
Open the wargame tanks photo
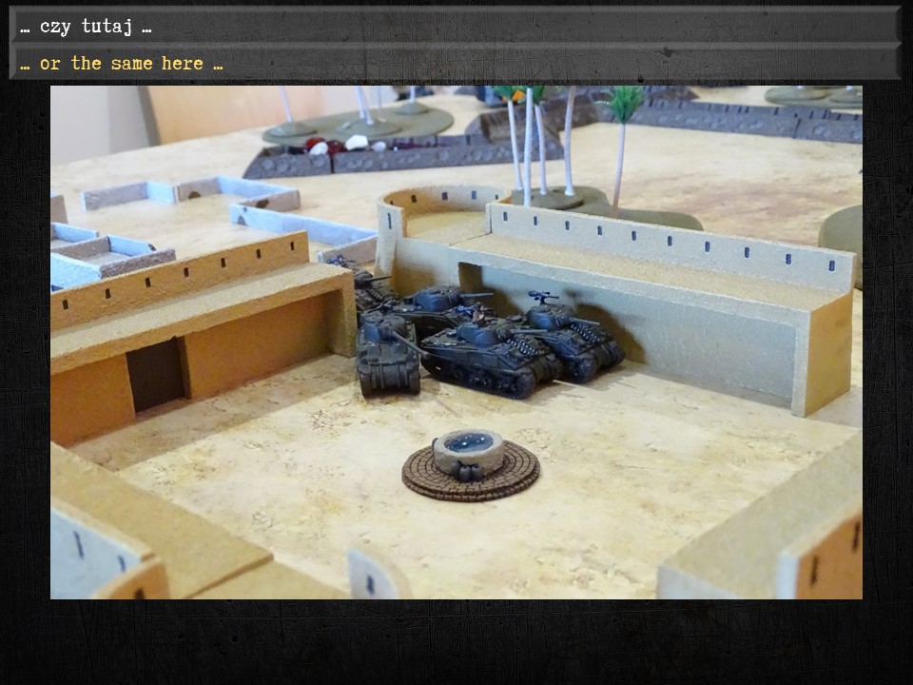coord(456,342)
